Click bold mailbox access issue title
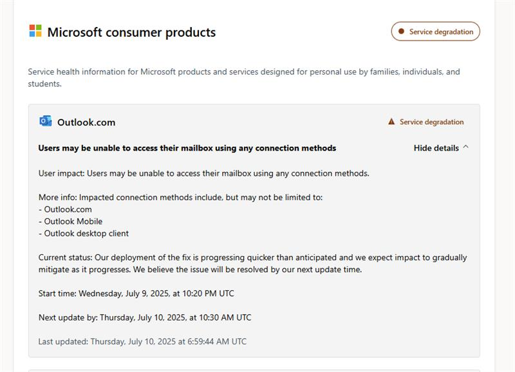515x372 pixels. click(x=187, y=148)
